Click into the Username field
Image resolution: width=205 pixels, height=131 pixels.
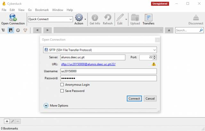pos(109,71)
